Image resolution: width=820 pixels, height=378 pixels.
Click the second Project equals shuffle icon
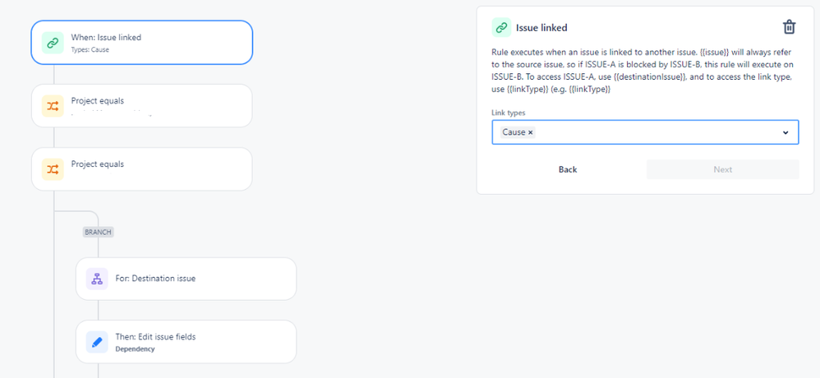point(53,169)
